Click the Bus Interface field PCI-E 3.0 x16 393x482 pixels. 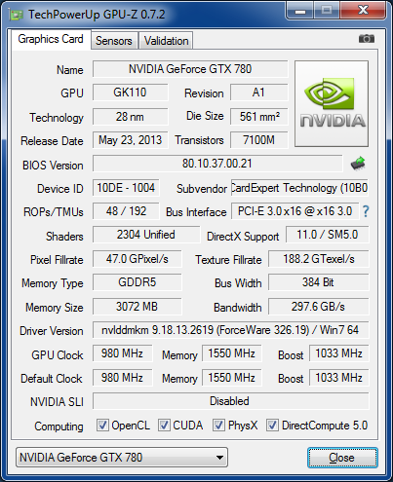point(295,211)
